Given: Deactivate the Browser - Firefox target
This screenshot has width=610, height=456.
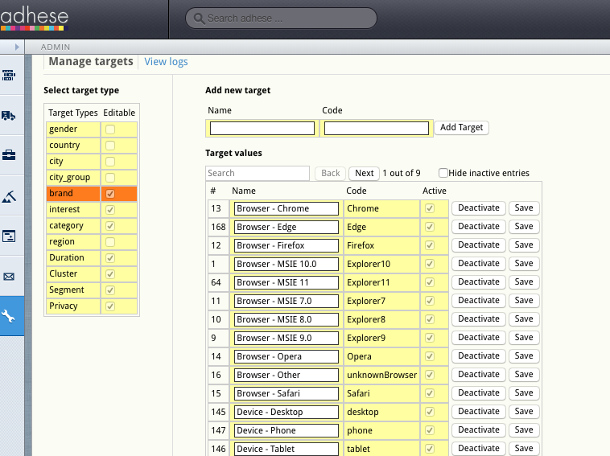Looking at the screenshot, I should [479, 245].
